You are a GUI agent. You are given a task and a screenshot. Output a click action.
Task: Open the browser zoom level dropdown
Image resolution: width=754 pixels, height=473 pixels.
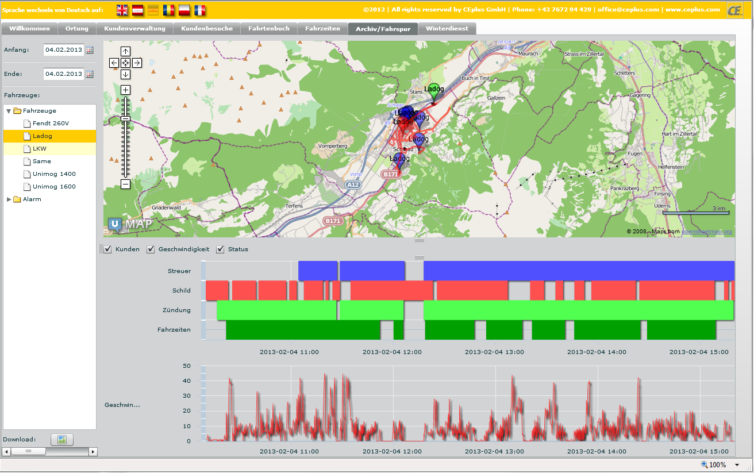tap(737, 465)
